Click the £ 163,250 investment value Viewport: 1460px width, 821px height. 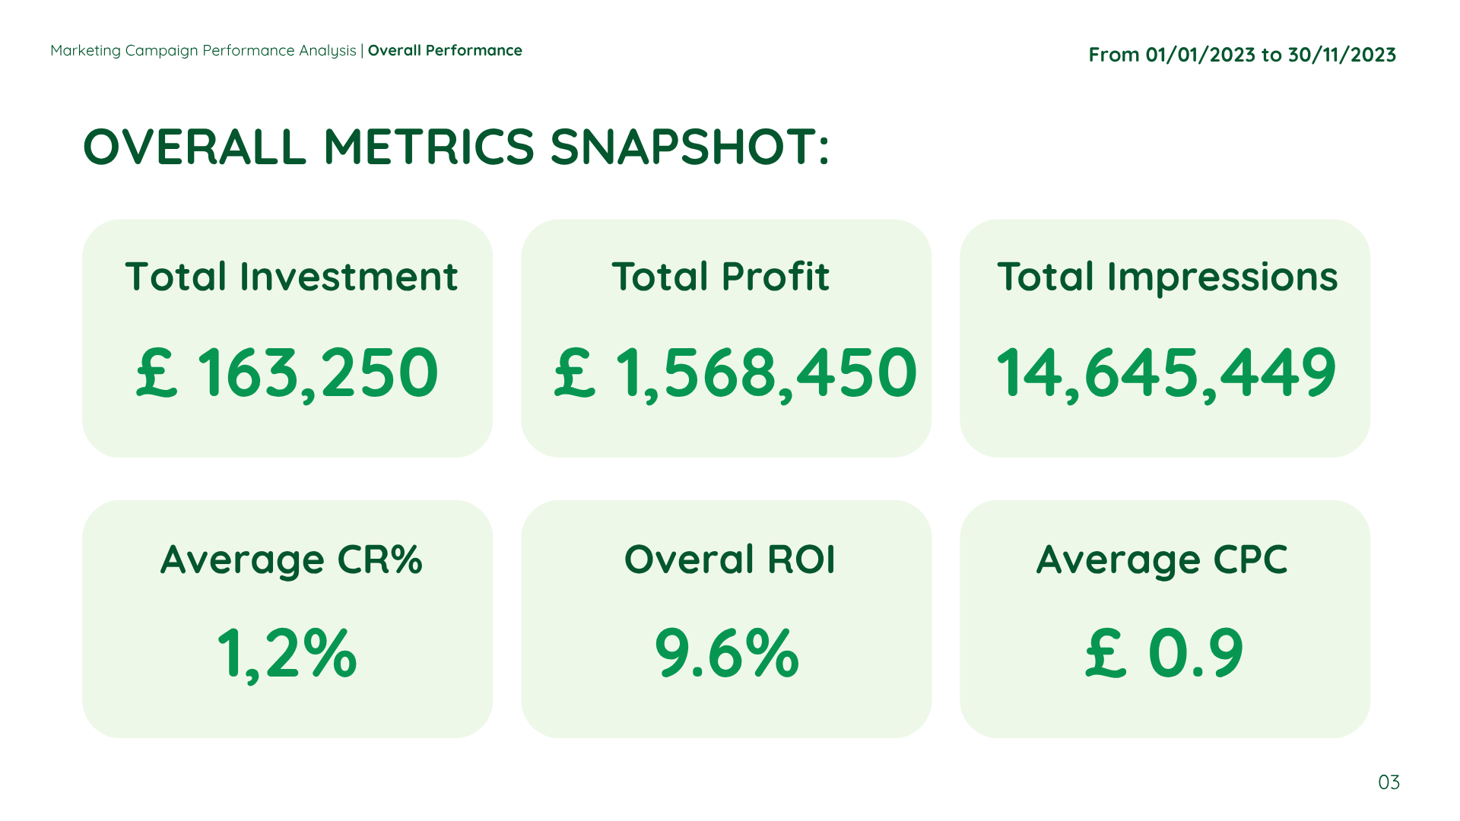point(287,373)
